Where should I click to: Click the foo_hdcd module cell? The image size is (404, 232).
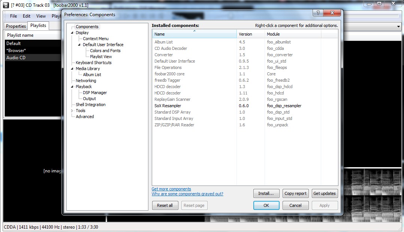pos(275,93)
